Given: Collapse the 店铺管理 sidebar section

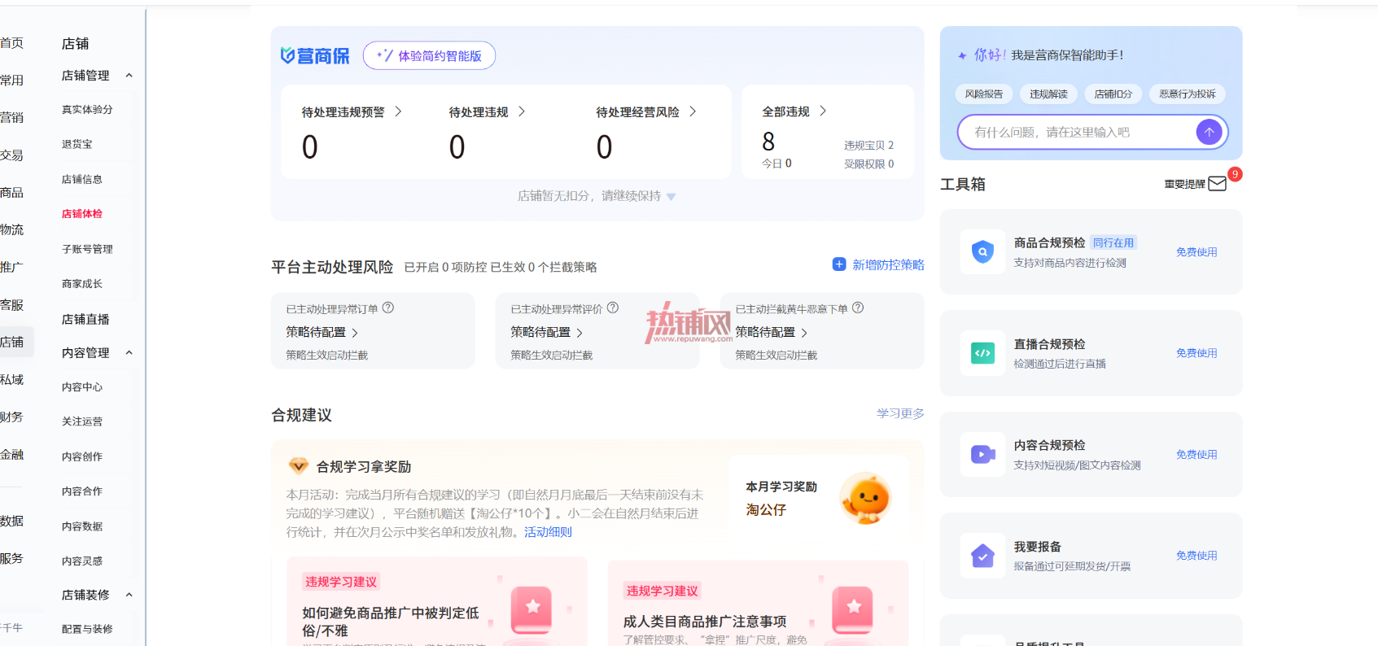Looking at the screenshot, I should point(129,76).
